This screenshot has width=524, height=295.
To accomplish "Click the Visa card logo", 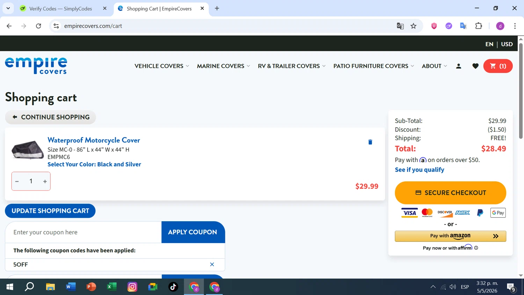I will (x=409, y=213).
